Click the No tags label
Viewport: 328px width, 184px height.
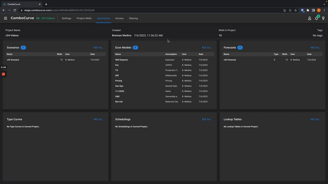point(318,36)
